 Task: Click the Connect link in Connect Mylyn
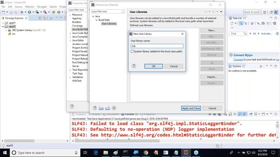(238, 60)
